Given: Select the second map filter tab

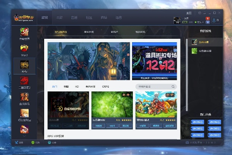Looking at the screenshot, I should 66,86.
